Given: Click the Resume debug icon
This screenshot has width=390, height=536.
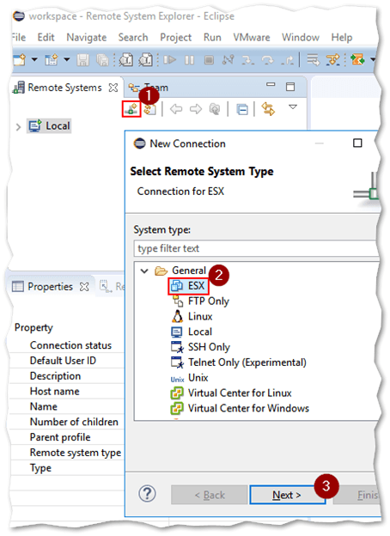Looking at the screenshot, I should pos(169,60).
